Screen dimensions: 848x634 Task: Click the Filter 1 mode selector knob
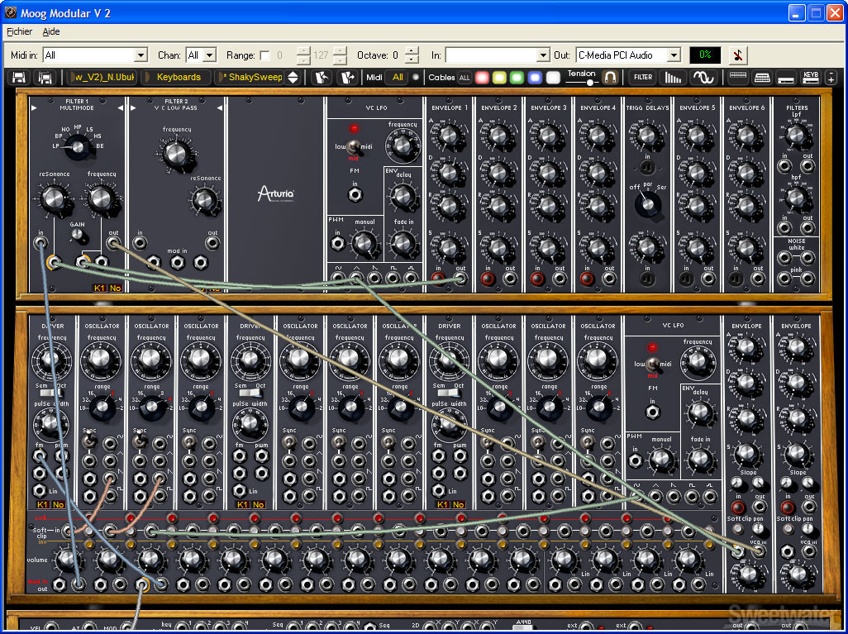(79, 146)
